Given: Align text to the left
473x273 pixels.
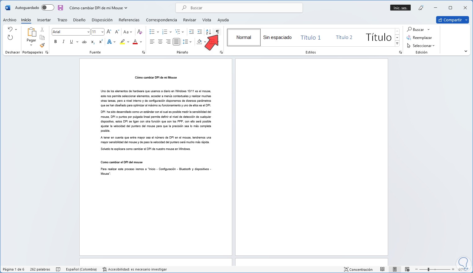Looking at the screenshot, I should pyautogui.click(x=152, y=42).
